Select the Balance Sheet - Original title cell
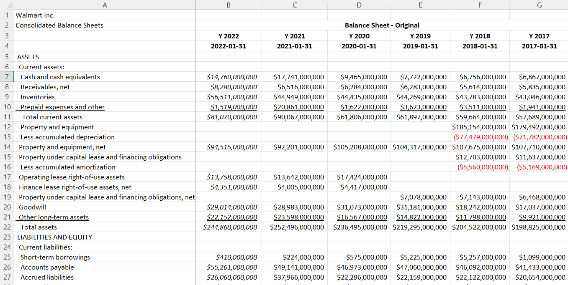The height and width of the screenshot is (285, 568). point(382,25)
